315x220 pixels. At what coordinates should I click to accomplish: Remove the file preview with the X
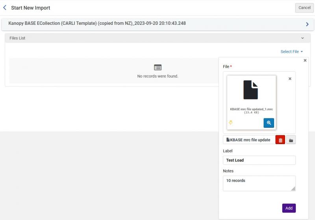[290, 79]
